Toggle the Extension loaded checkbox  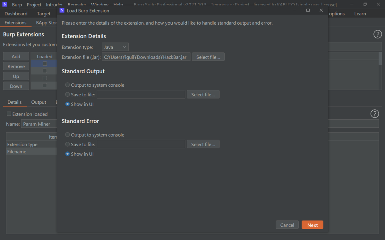click(x=9, y=114)
